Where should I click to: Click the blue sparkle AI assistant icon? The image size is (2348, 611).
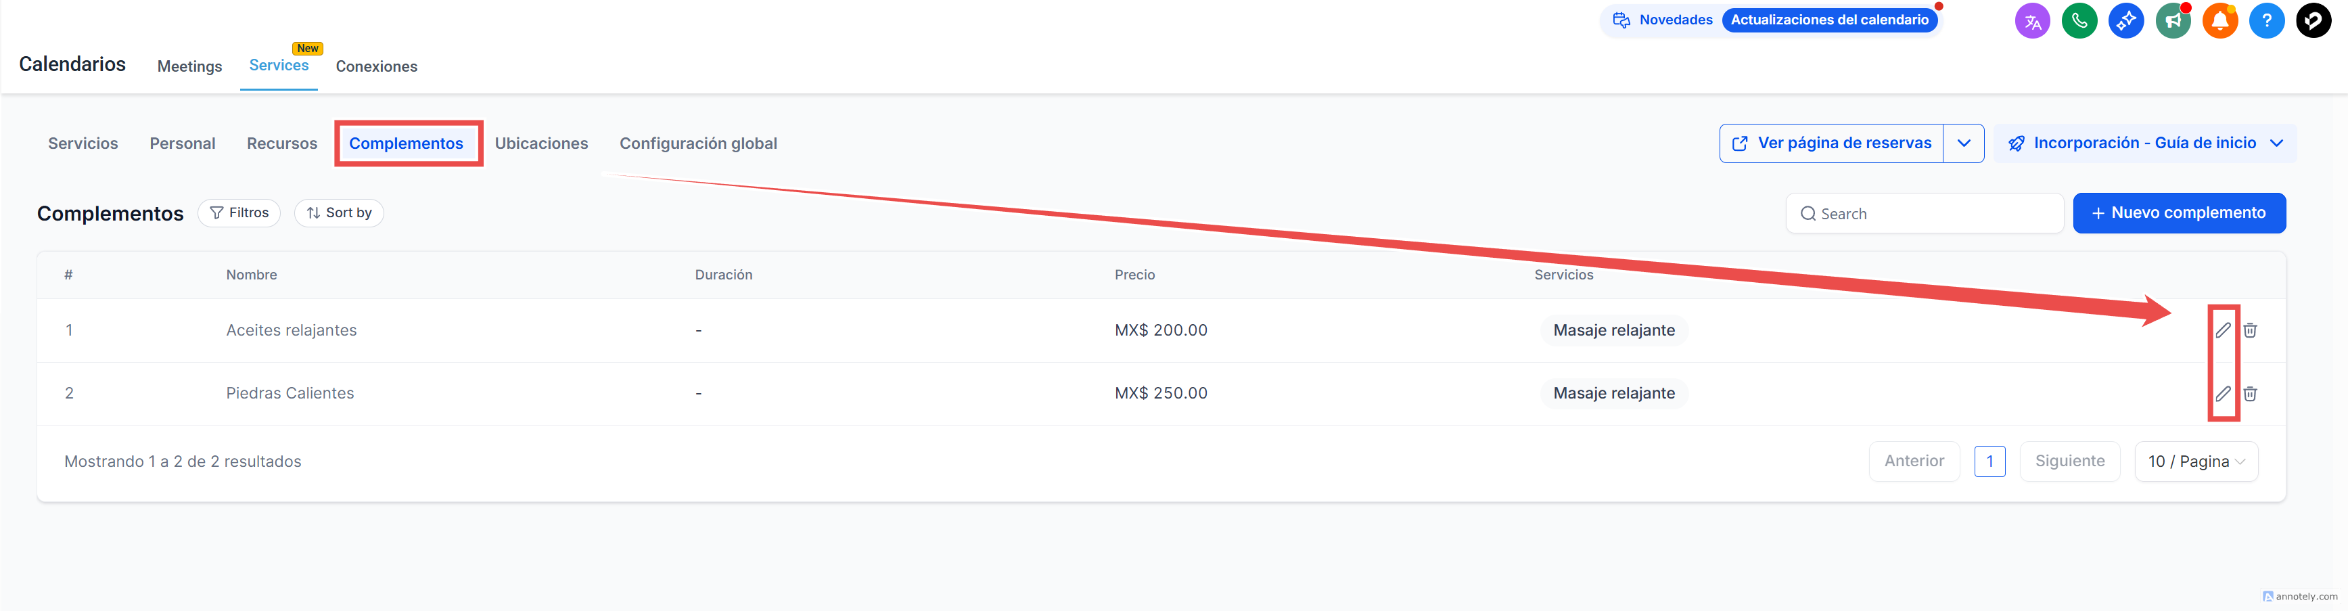point(2125,21)
